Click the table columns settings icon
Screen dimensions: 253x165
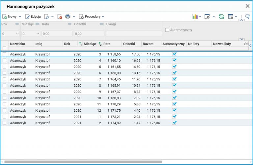pyautogui.click(x=231, y=16)
